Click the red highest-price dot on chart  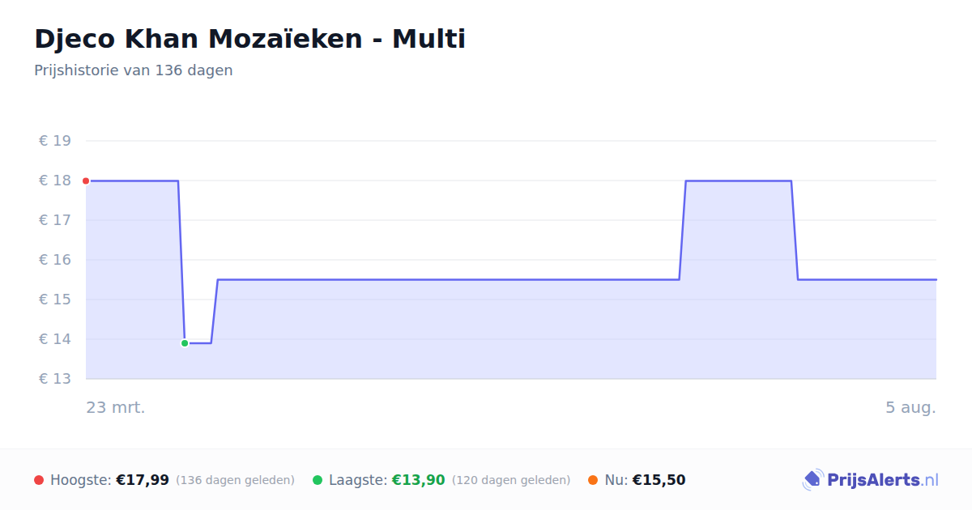pyautogui.click(x=86, y=181)
